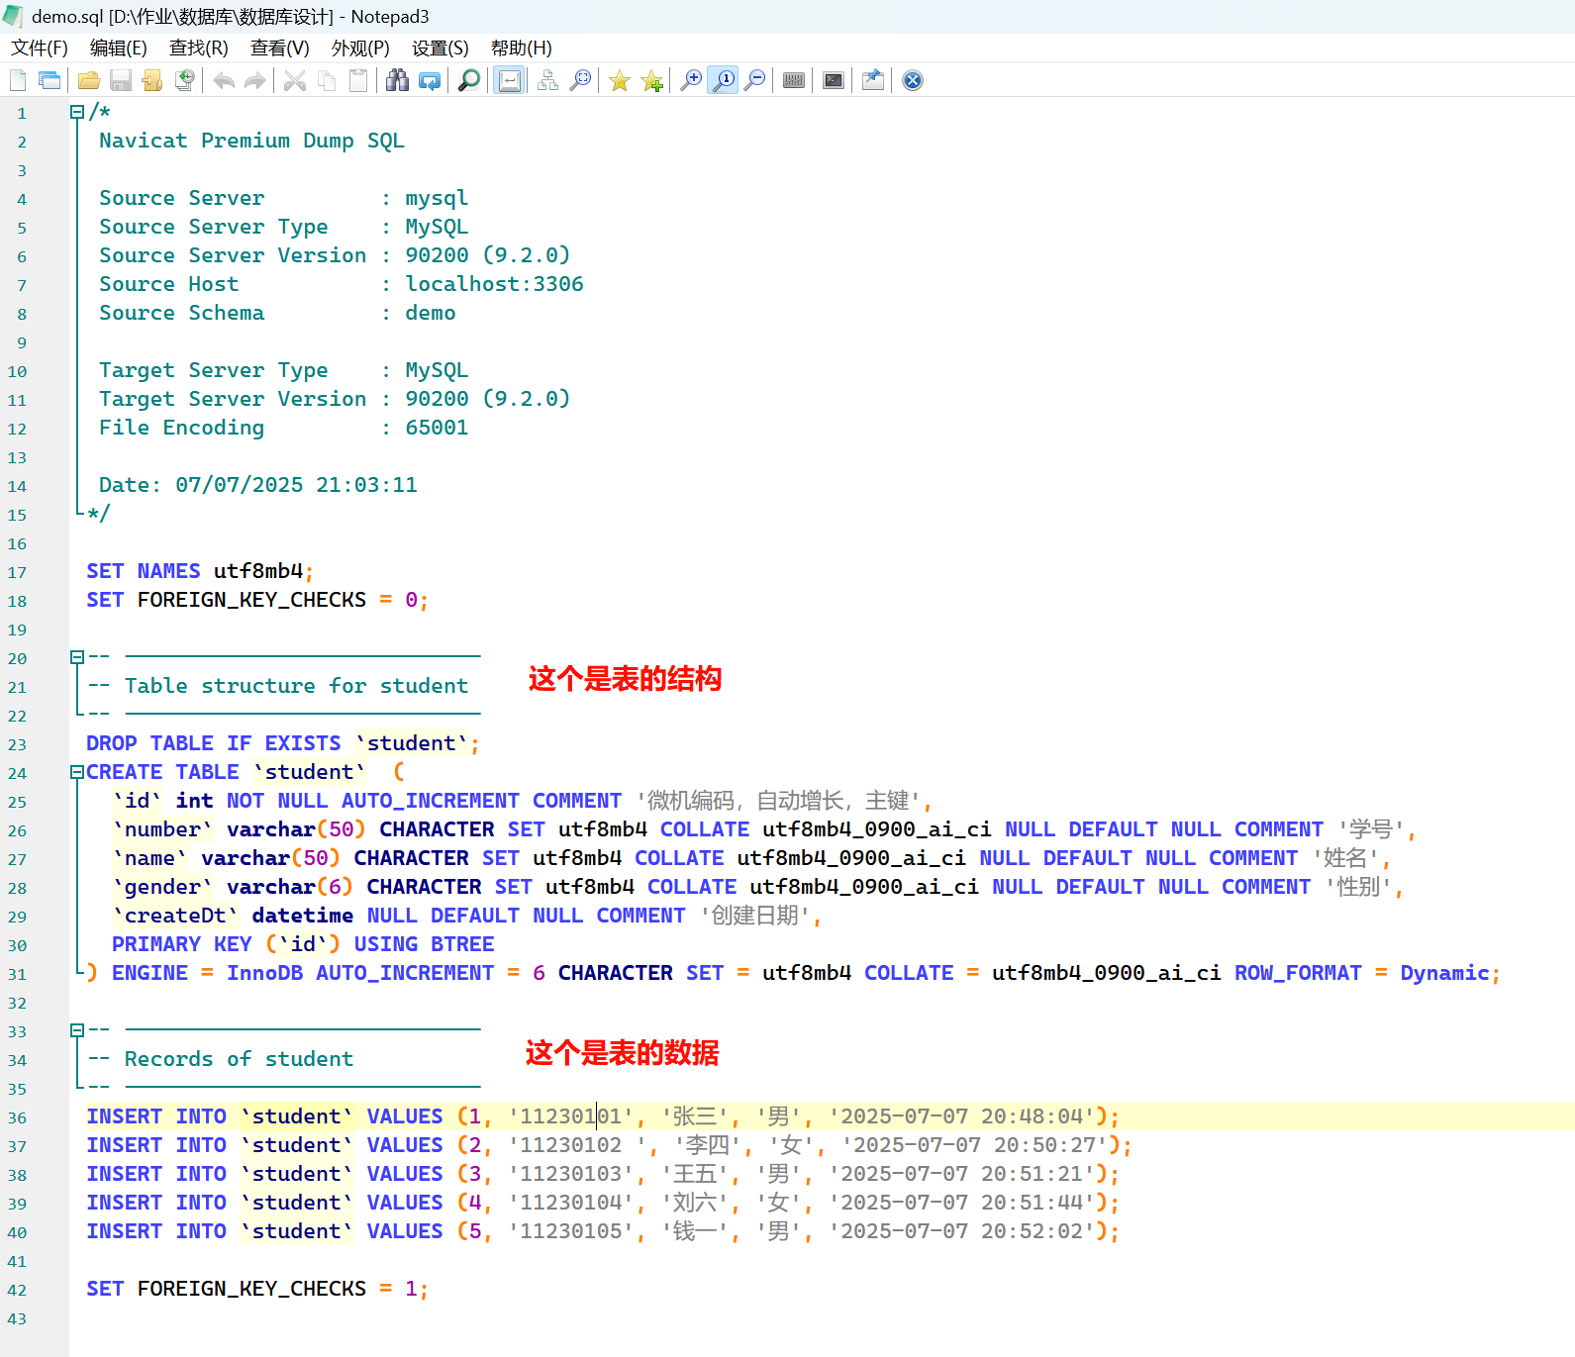Screen dimensions: 1575x1357
Task: Open a file with the folder icon
Action: (89, 80)
